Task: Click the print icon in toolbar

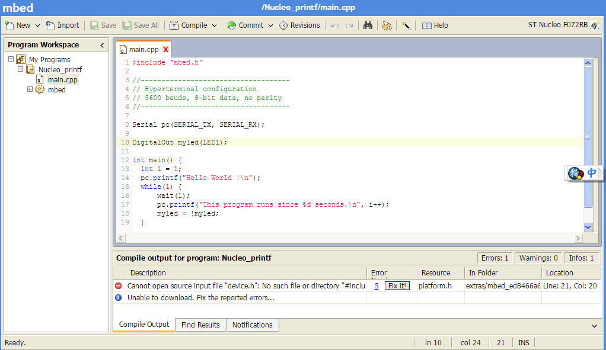Action: (387, 25)
